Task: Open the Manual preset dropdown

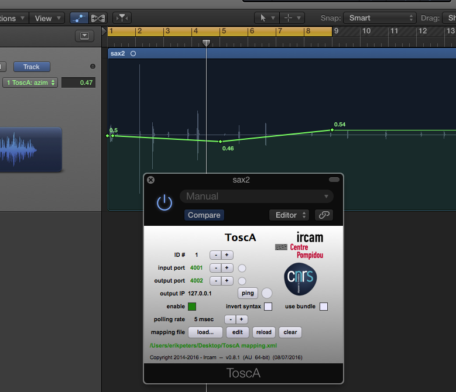Action: click(x=256, y=197)
